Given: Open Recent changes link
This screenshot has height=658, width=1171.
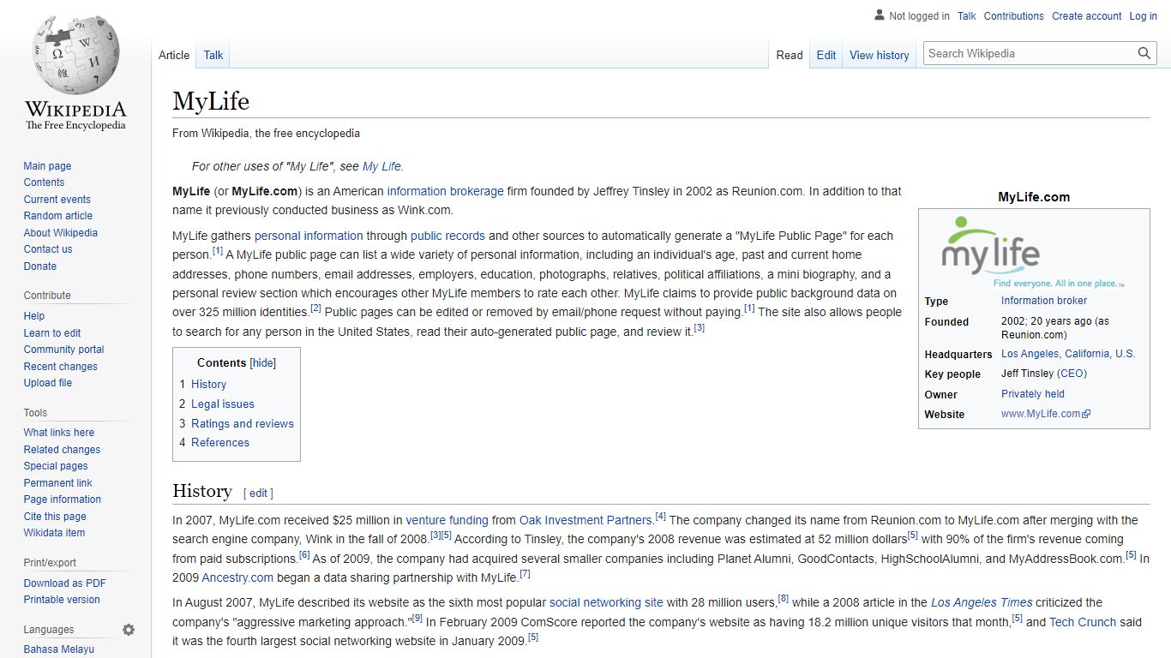Looking at the screenshot, I should (60, 367).
